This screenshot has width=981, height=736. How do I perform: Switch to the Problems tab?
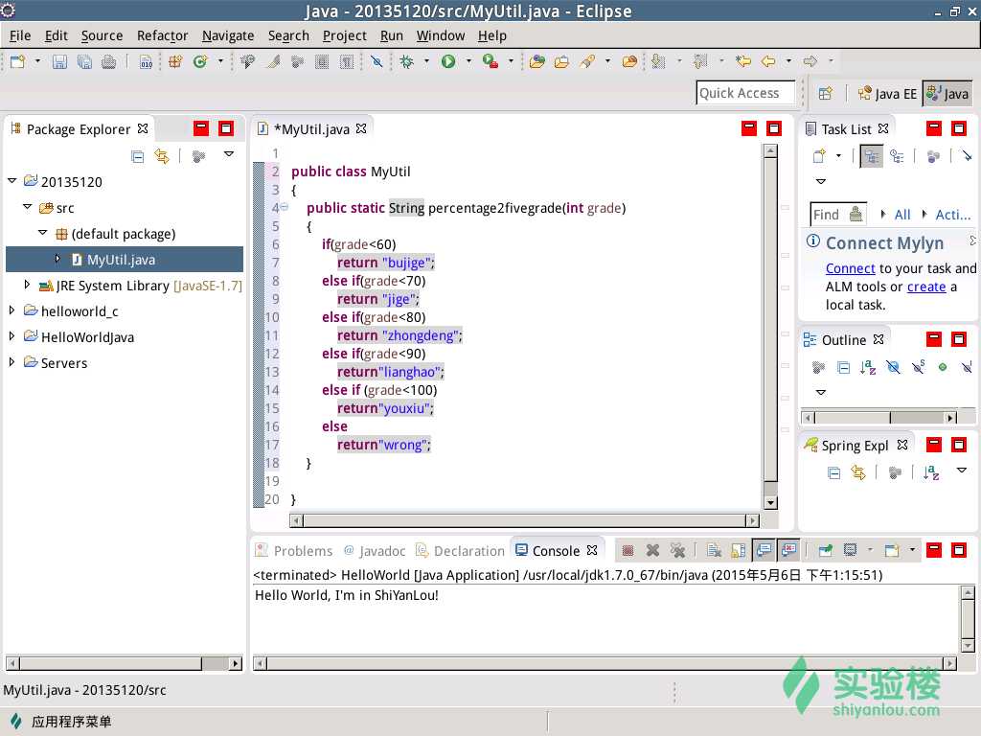coord(294,551)
